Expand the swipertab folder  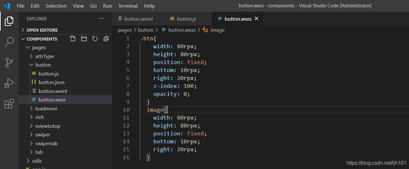[65, 143]
